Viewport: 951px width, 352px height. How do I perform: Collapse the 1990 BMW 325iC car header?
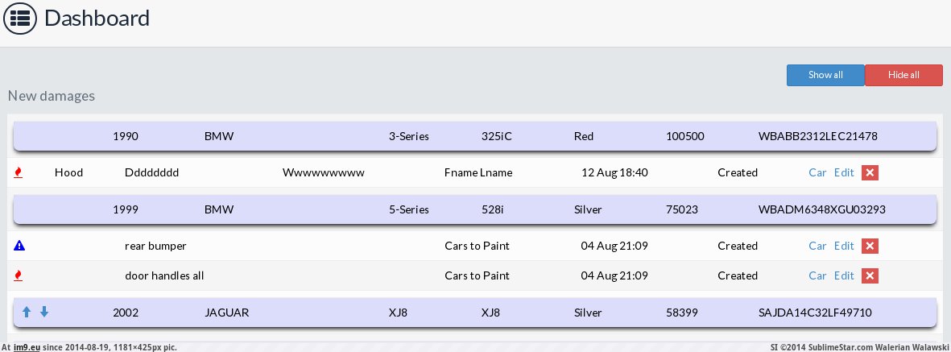pyautogui.click(x=474, y=136)
